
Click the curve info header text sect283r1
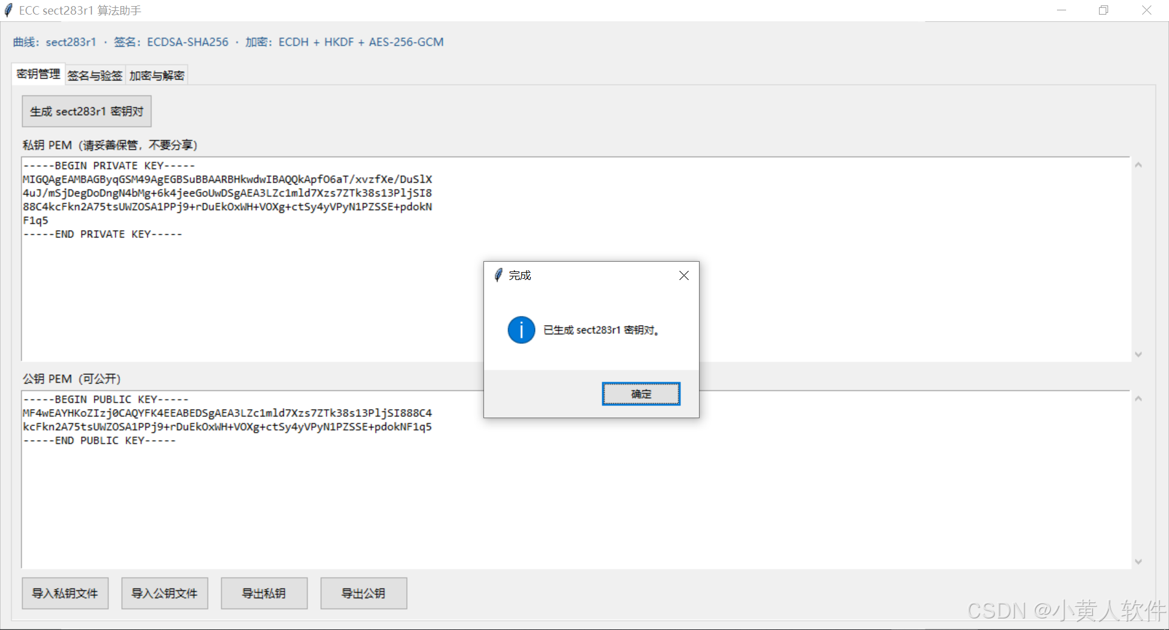pyautogui.click(x=71, y=42)
